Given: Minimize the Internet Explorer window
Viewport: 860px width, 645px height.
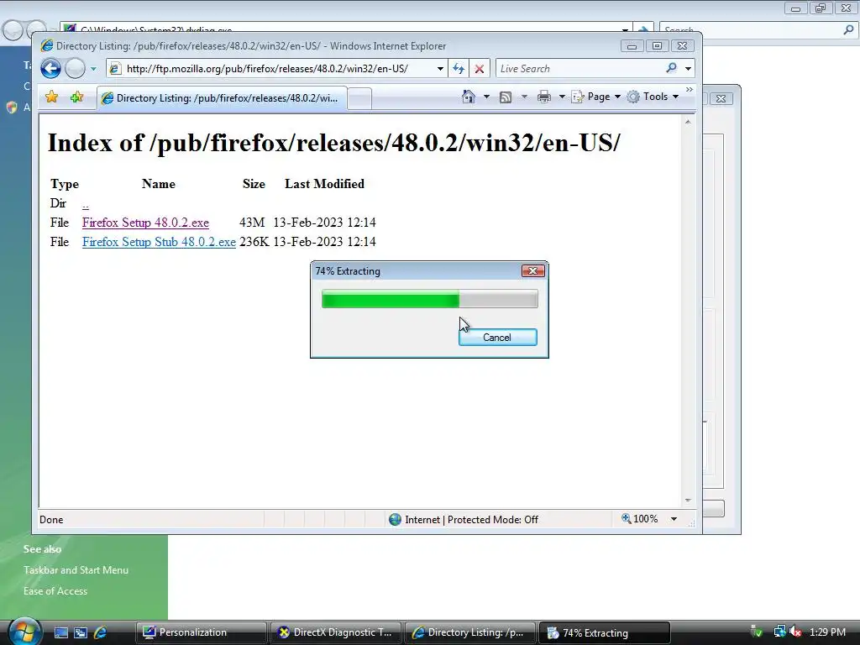Looking at the screenshot, I should [x=632, y=46].
